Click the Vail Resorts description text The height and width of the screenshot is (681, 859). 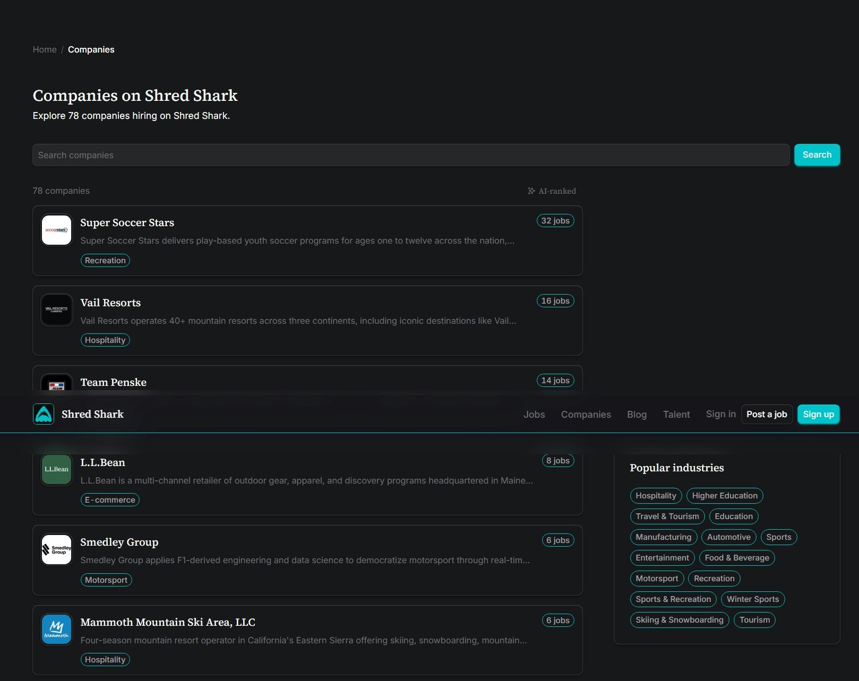298,321
